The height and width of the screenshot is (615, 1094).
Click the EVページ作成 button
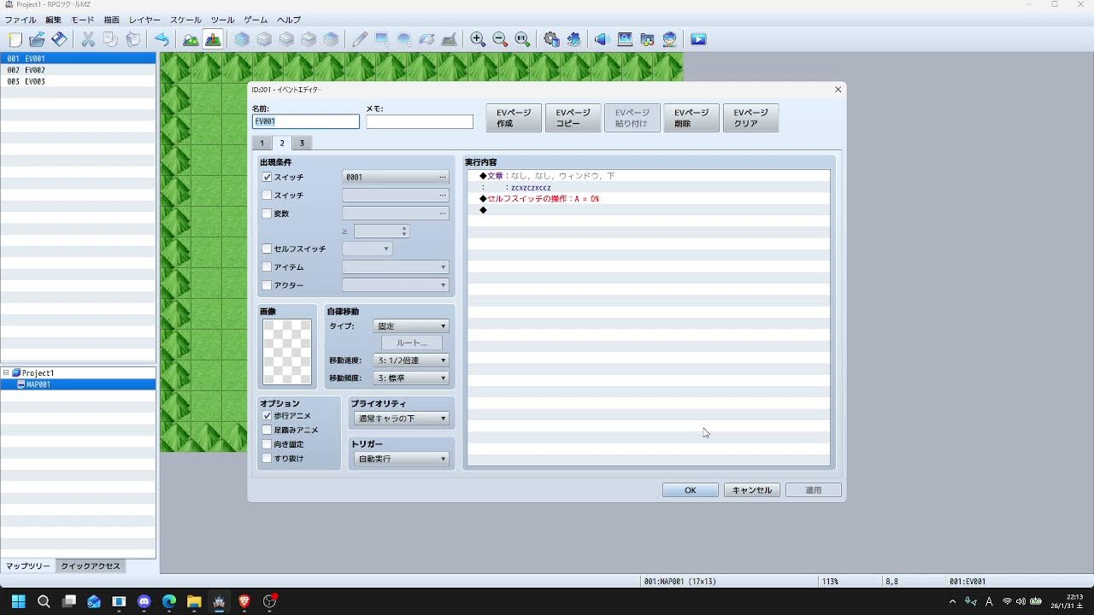514,118
